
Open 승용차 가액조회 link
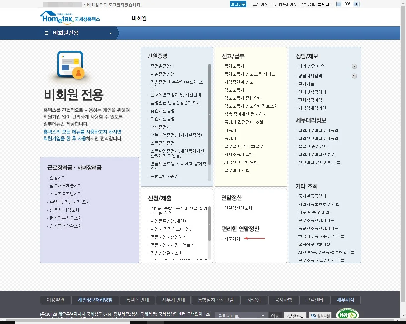click(64, 210)
